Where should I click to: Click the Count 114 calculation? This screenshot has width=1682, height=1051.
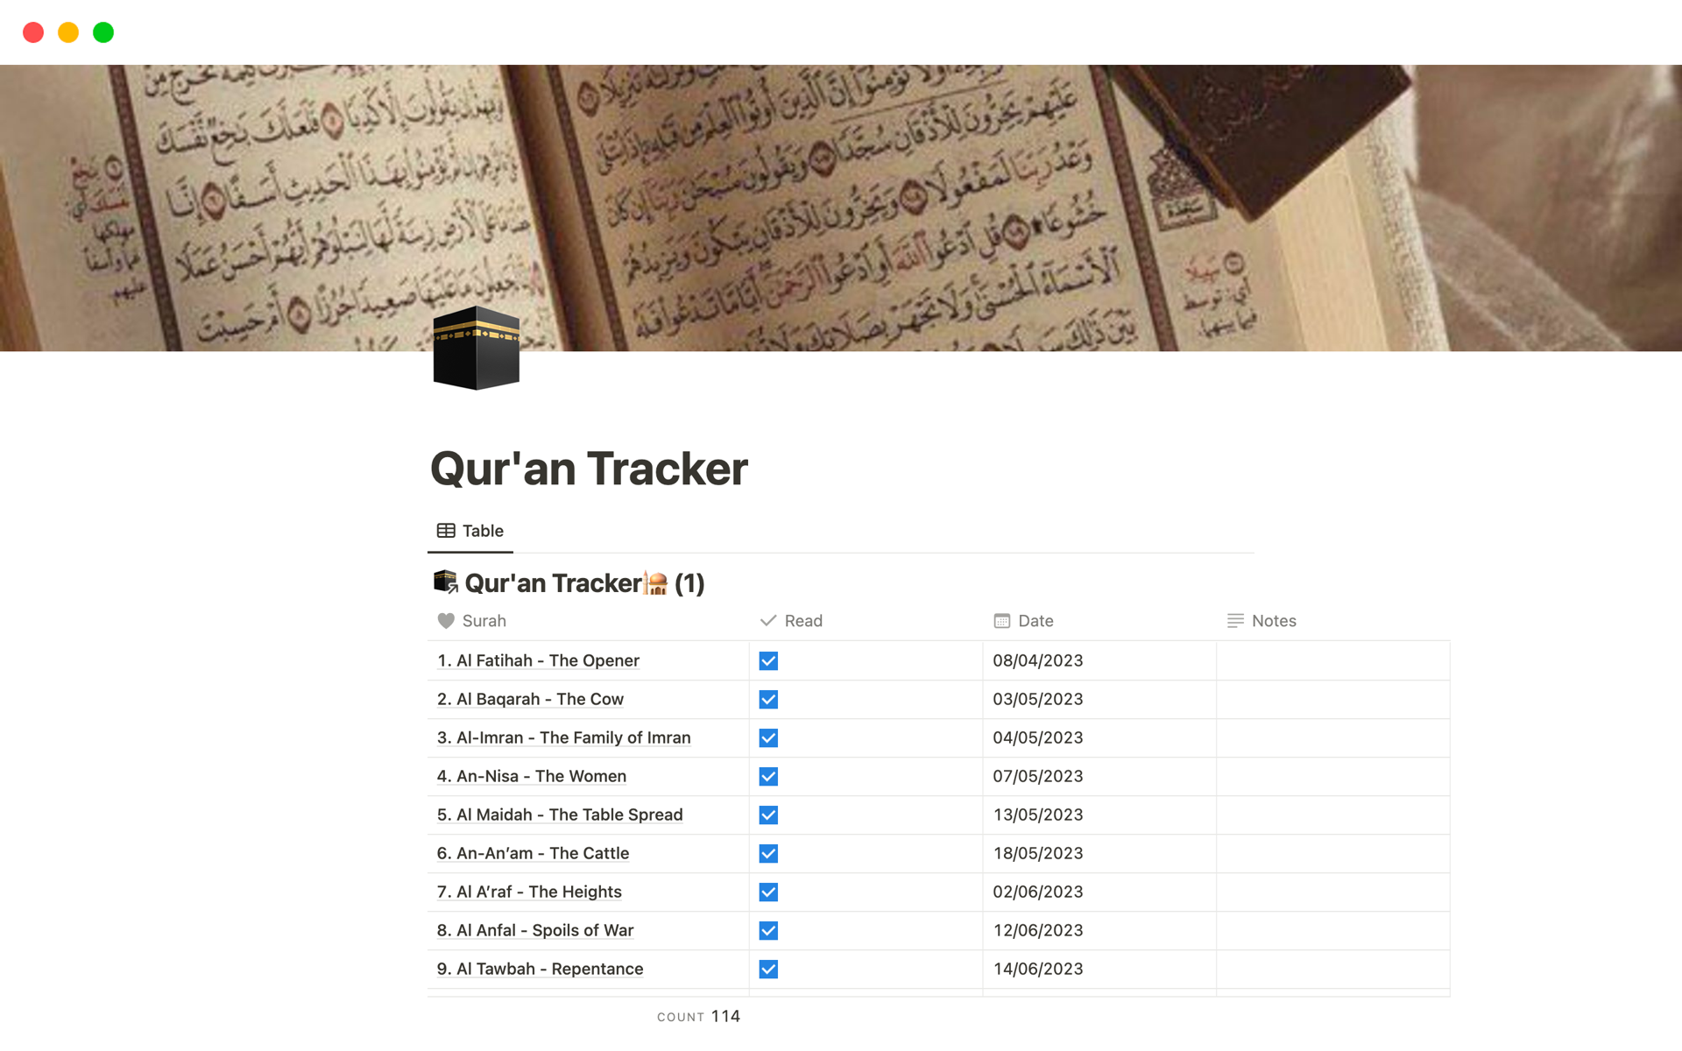click(698, 1016)
